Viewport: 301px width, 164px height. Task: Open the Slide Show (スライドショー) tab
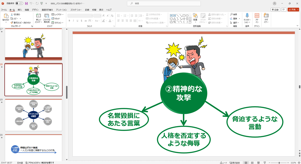click(x=76, y=10)
